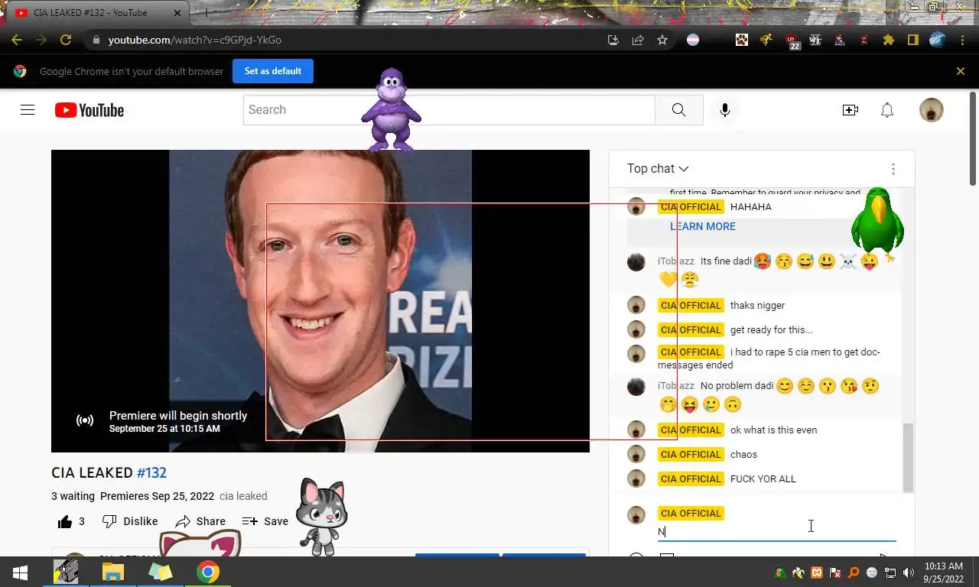Click the taskbar volume speaker icon

[x=909, y=572]
